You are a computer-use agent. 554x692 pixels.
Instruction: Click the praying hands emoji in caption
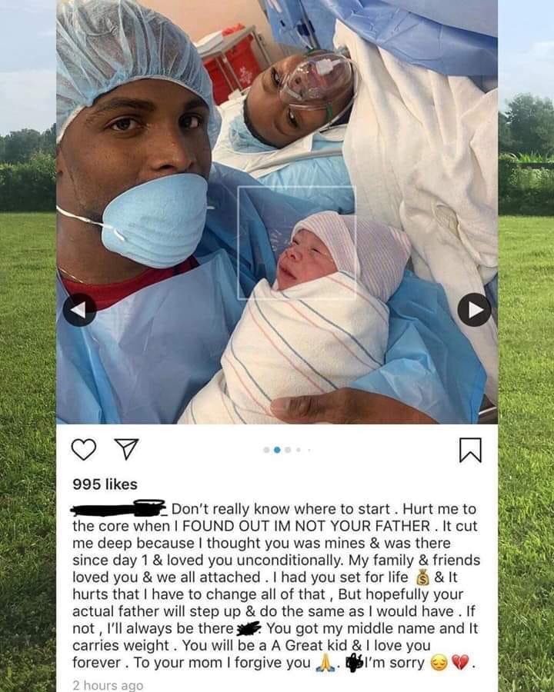pos(325,663)
